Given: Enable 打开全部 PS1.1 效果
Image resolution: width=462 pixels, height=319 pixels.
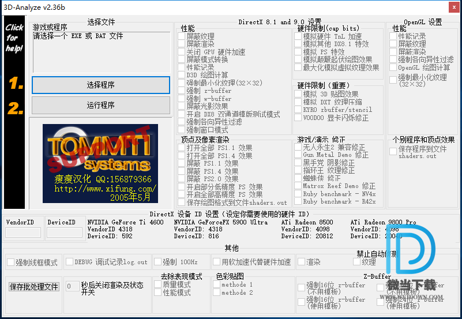Looking at the screenshot, I should coord(182,148).
